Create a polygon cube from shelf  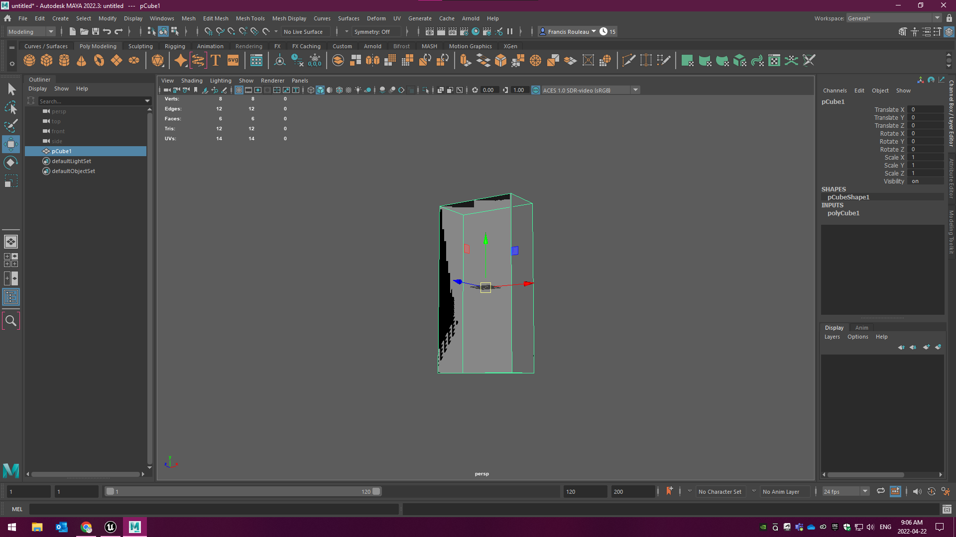pyautogui.click(x=47, y=61)
